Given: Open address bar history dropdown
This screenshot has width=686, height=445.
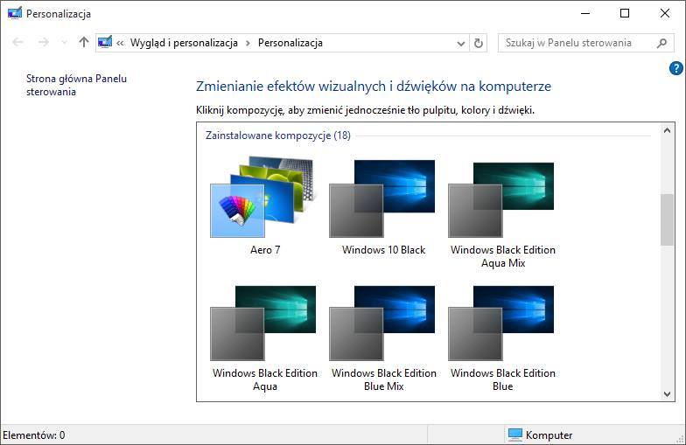Looking at the screenshot, I should click(460, 44).
